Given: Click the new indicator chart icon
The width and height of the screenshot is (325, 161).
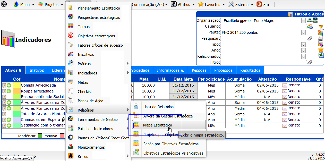Looking at the screenshot, I should 321,33.
